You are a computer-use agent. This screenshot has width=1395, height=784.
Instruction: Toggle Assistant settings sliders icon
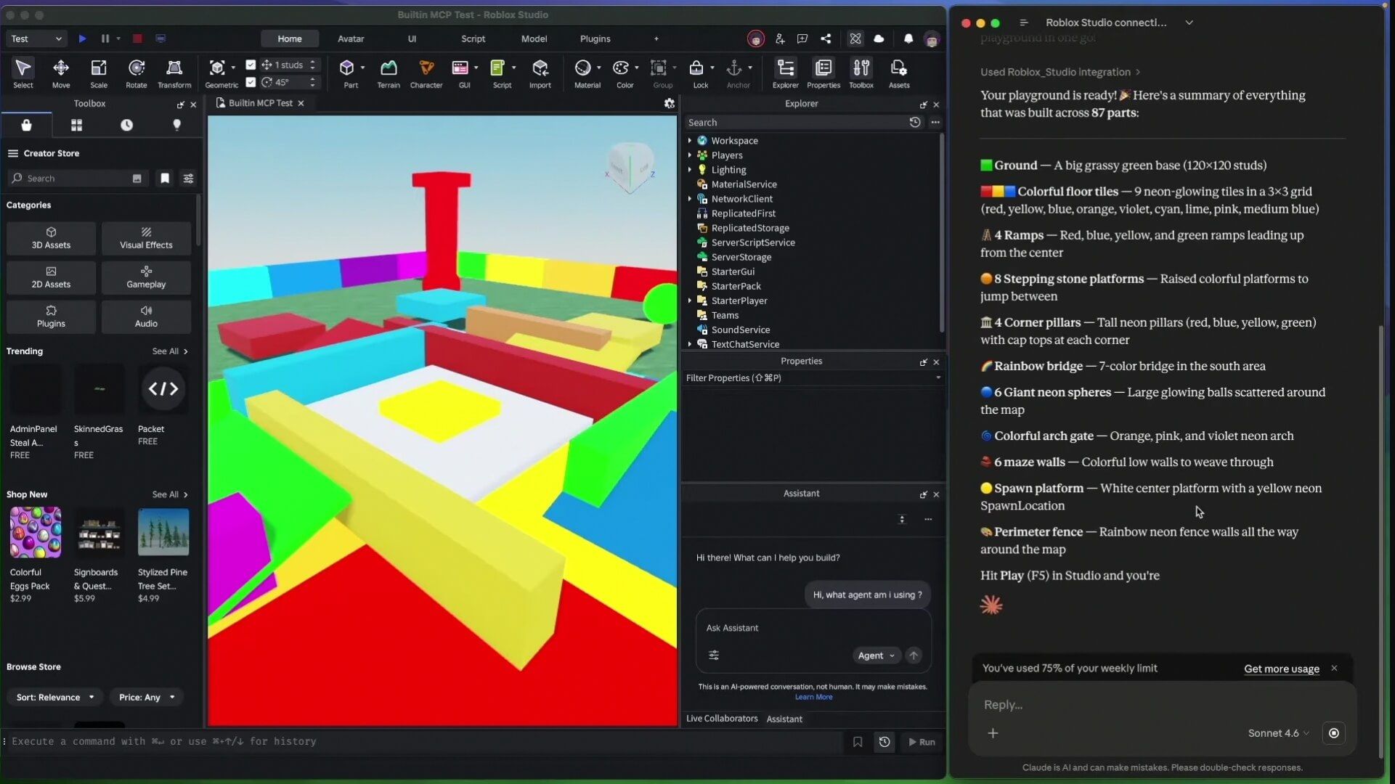714,656
